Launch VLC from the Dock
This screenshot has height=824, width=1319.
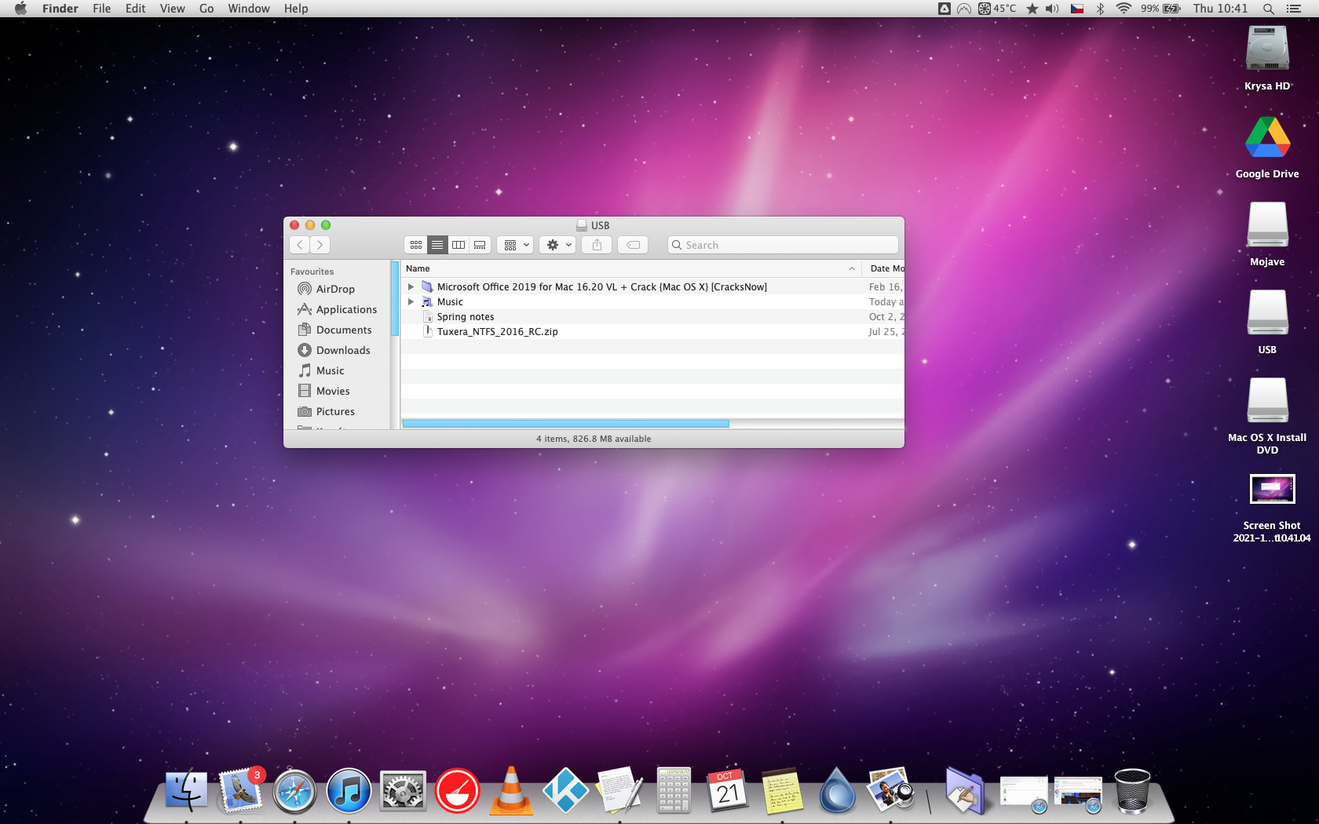(511, 790)
